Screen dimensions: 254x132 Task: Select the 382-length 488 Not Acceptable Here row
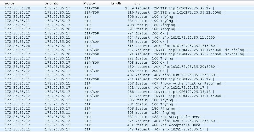pos(127,117)
